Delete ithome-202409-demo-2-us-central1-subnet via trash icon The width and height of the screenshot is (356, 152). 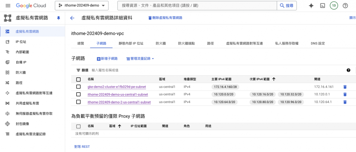coord(345,102)
